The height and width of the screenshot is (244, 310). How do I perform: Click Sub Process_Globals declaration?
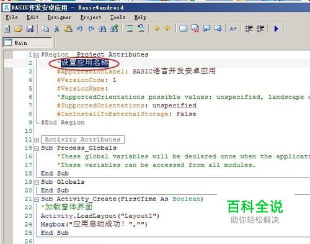tap(79, 148)
